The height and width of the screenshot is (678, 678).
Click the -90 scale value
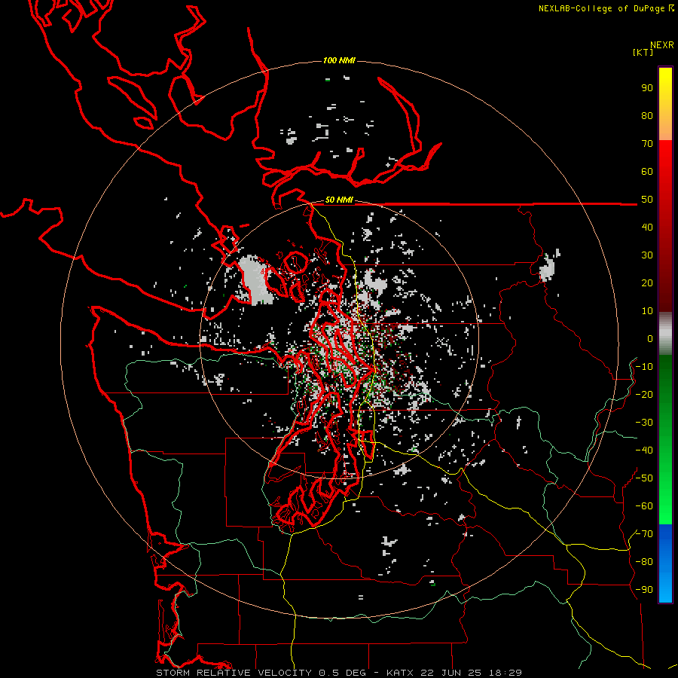tap(644, 590)
